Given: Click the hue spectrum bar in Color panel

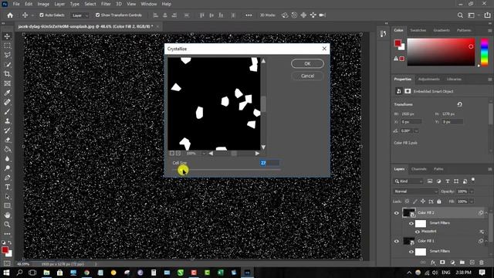Looking at the screenshot, I should (484, 52).
